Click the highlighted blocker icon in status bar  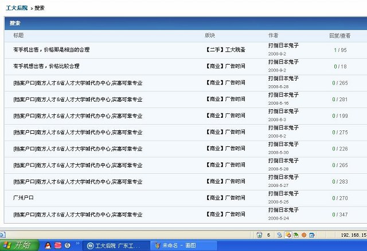click(288, 235)
